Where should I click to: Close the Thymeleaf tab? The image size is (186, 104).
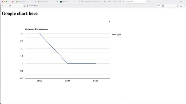(x=79, y=2)
